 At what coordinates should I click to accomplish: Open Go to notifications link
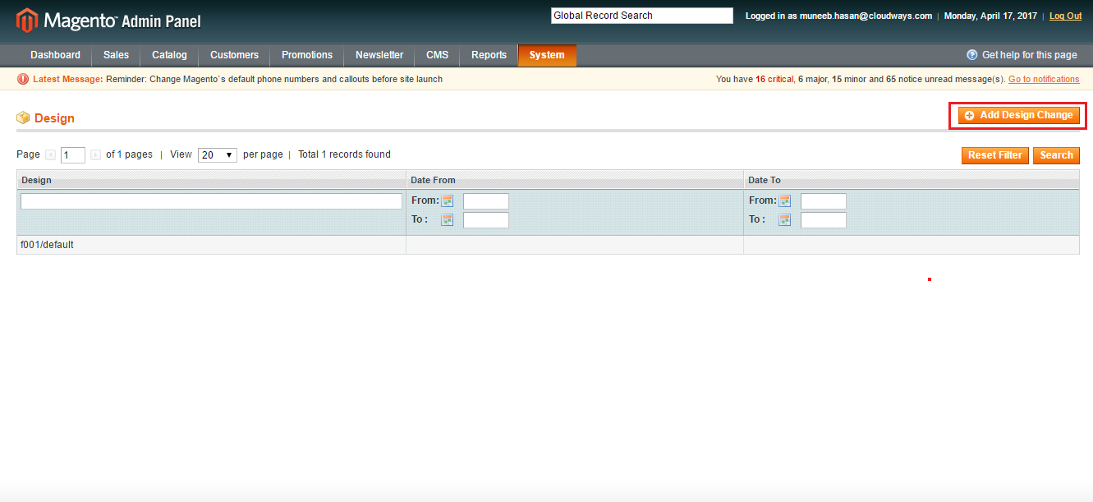click(1044, 80)
